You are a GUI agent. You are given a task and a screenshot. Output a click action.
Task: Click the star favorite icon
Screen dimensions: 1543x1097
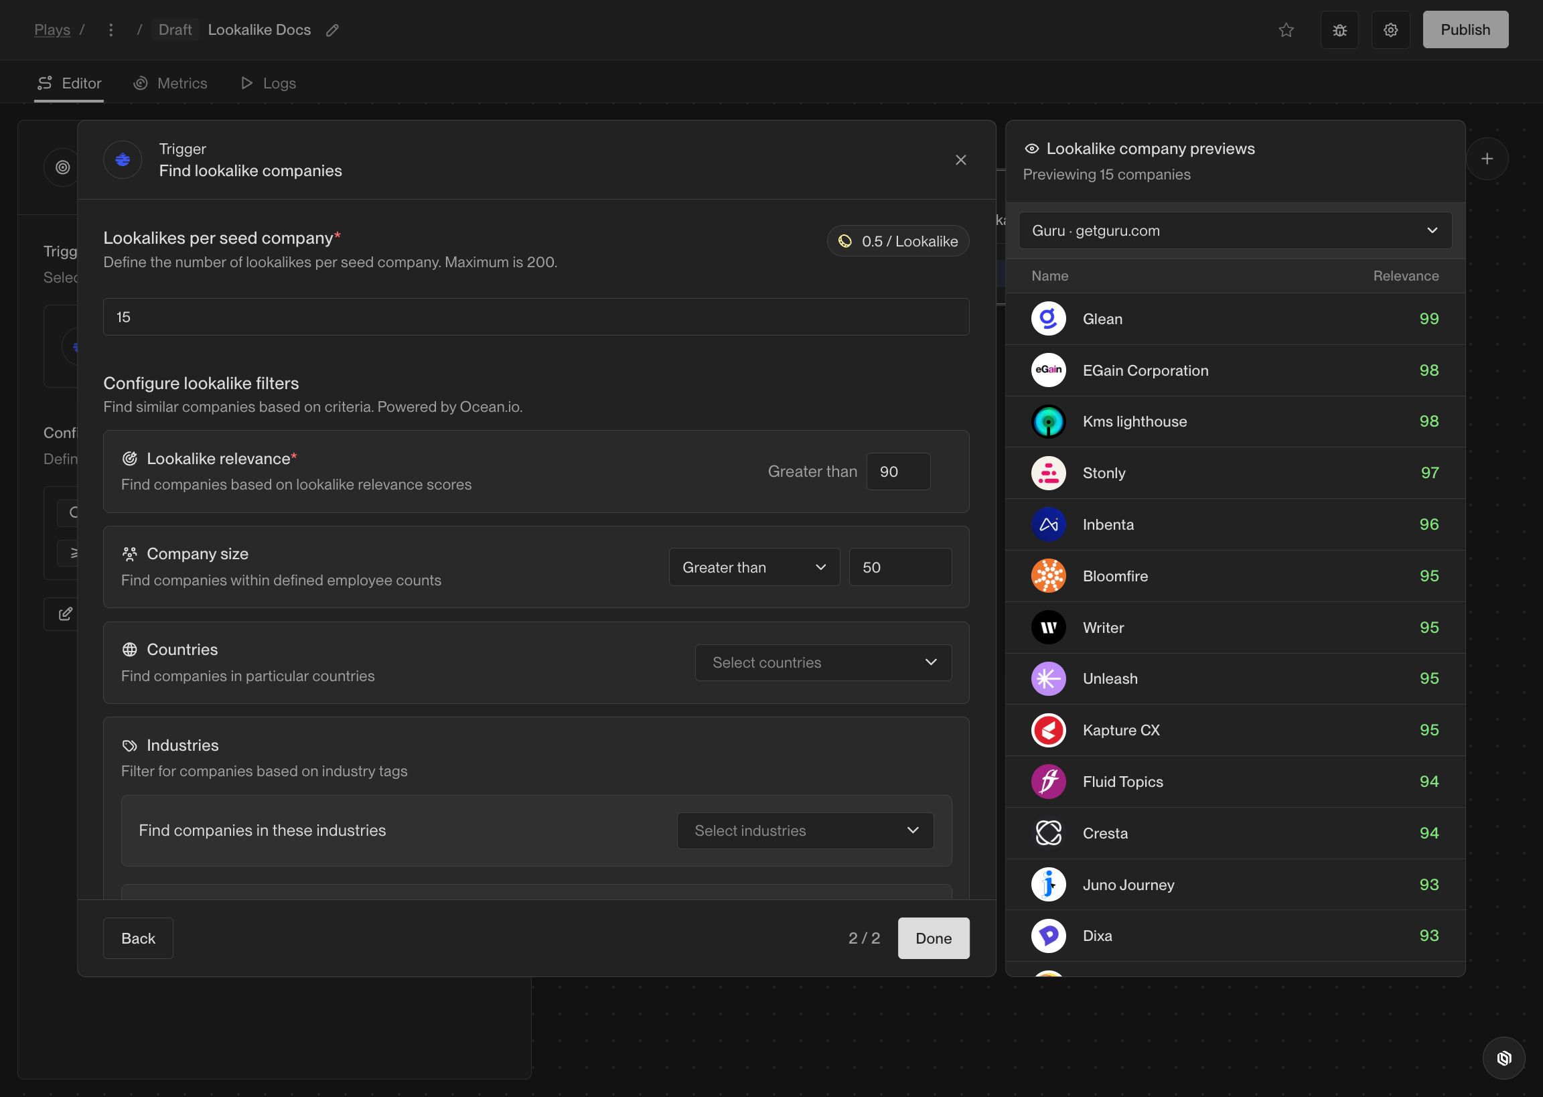[x=1286, y=29]
